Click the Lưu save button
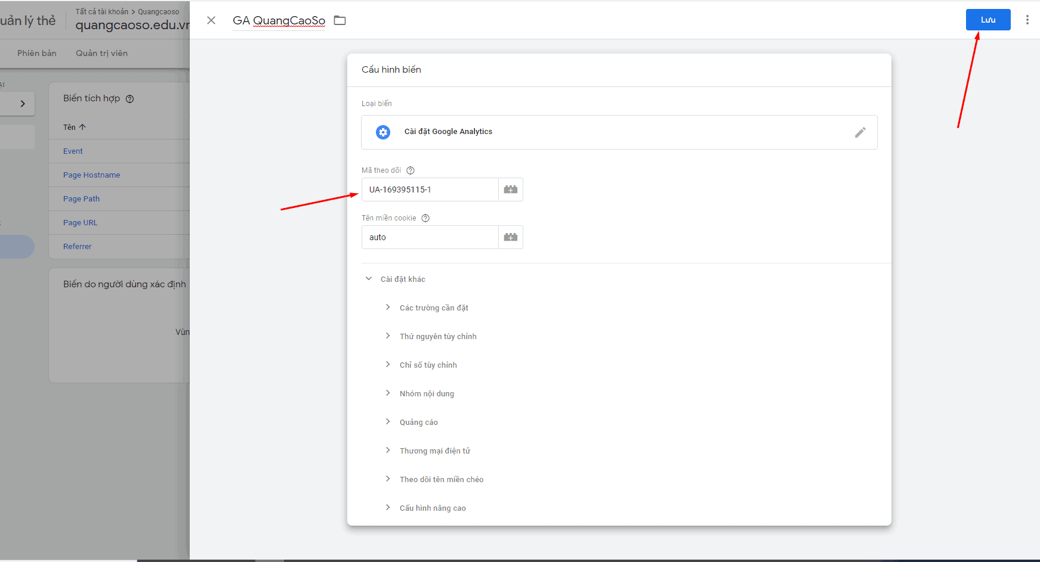Viewport: 1040px width, 562px height. click(x=988, y=20)
